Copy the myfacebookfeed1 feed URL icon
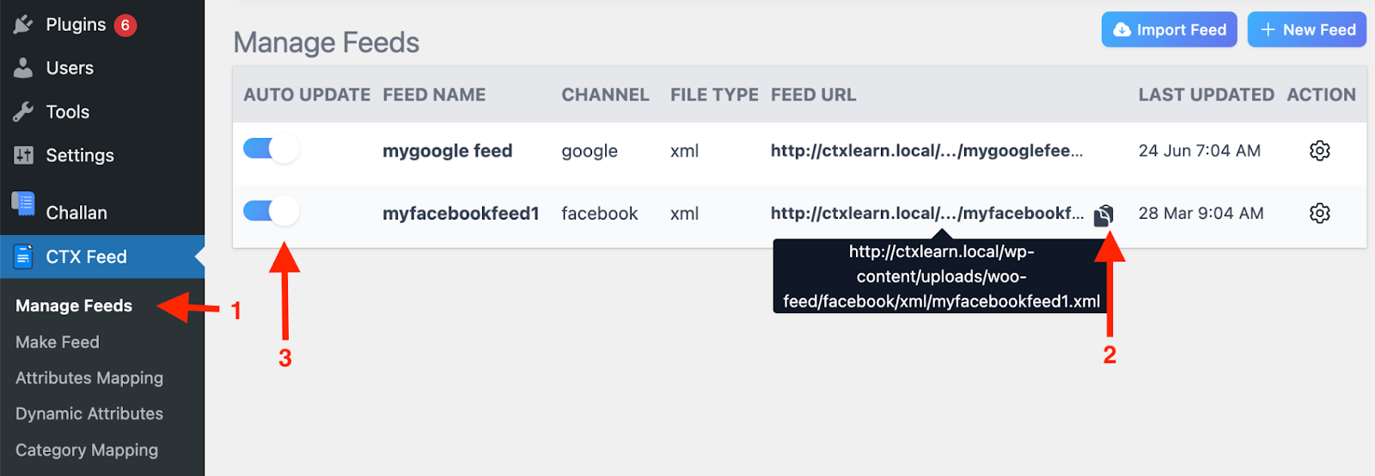The height and width of the screenshot is (476, 1375). point(1104,214)
